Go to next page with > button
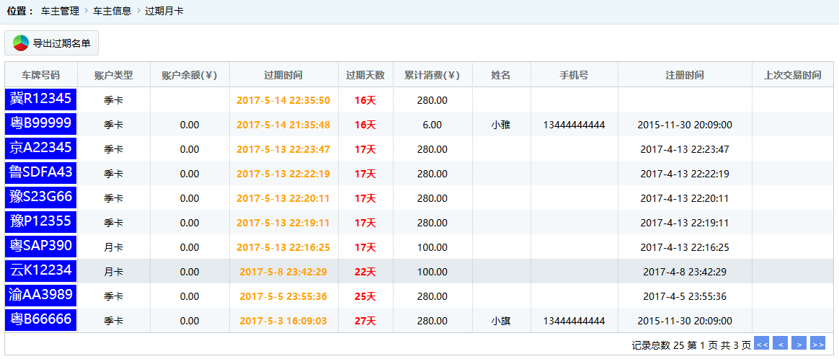839x359 pixels. tap(799, 344)
